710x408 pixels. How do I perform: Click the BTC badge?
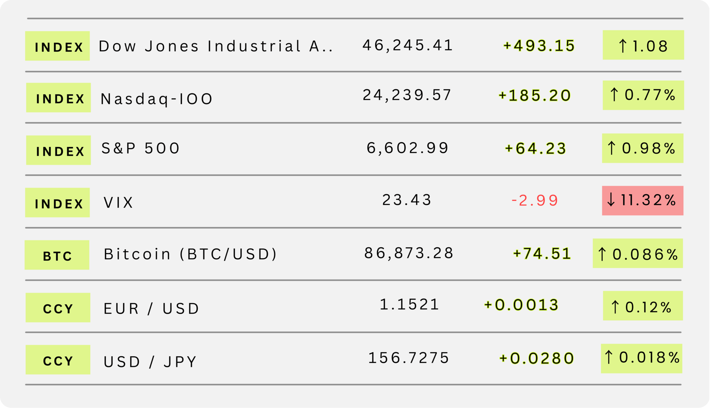point(57,255)
